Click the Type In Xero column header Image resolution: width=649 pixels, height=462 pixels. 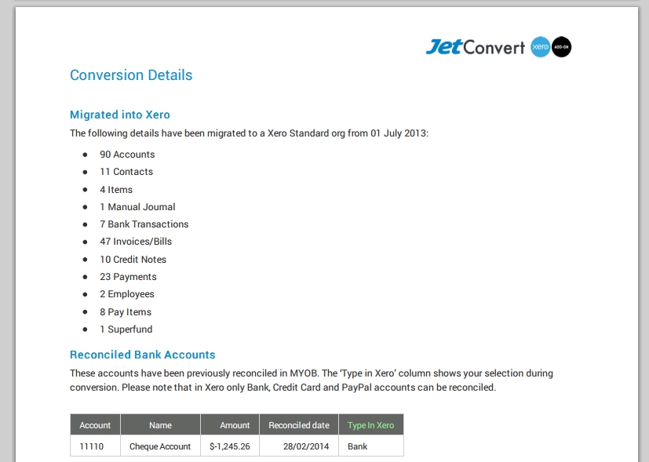[x=370, y=425]
